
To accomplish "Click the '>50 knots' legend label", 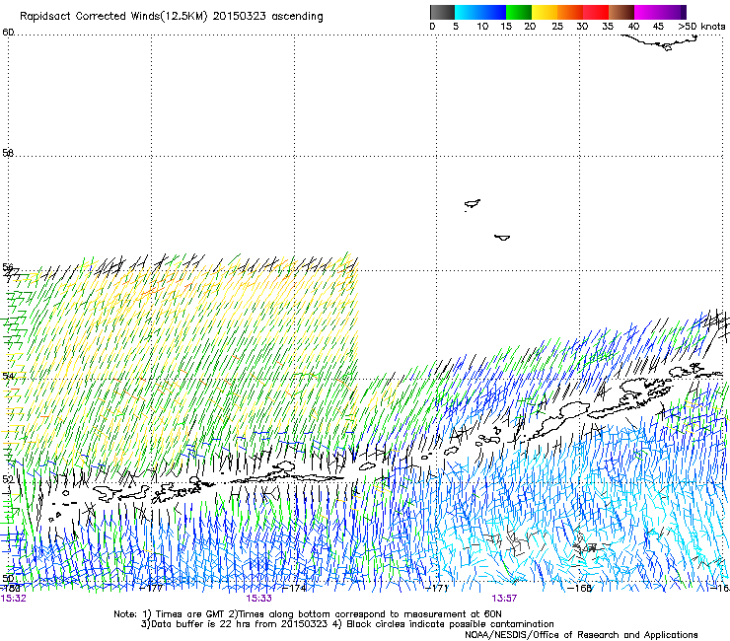I will [x=701, y=27].
